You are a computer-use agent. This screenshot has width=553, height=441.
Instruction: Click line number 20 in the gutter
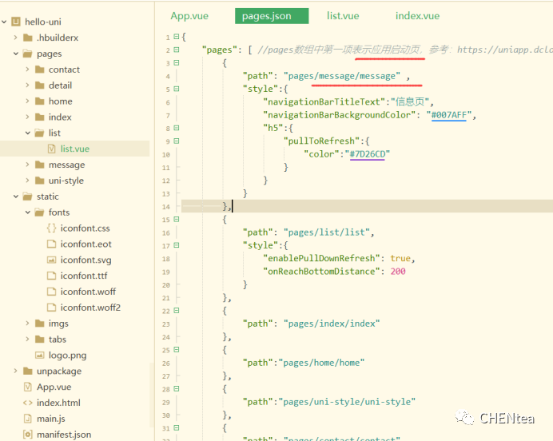click(x=167, y=284)
